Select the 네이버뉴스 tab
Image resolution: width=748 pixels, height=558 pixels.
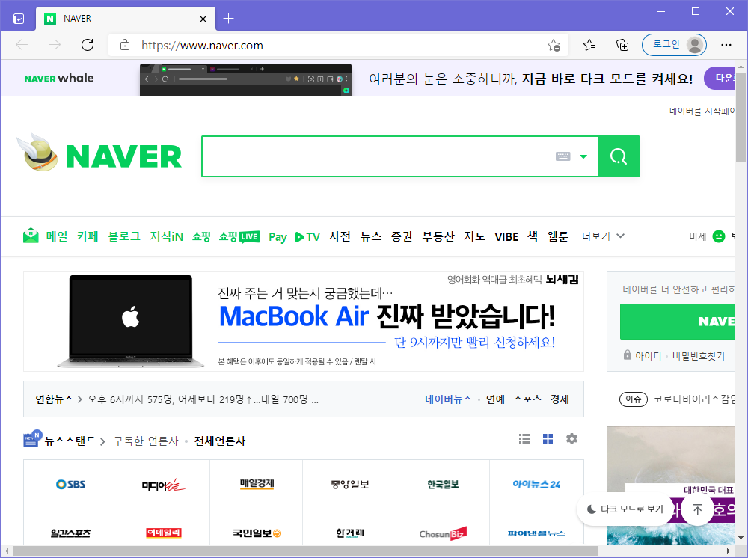(448, 399)
